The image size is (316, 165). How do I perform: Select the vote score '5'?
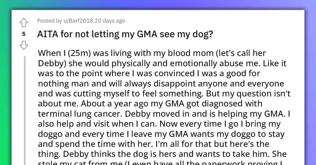coord(24,34)
